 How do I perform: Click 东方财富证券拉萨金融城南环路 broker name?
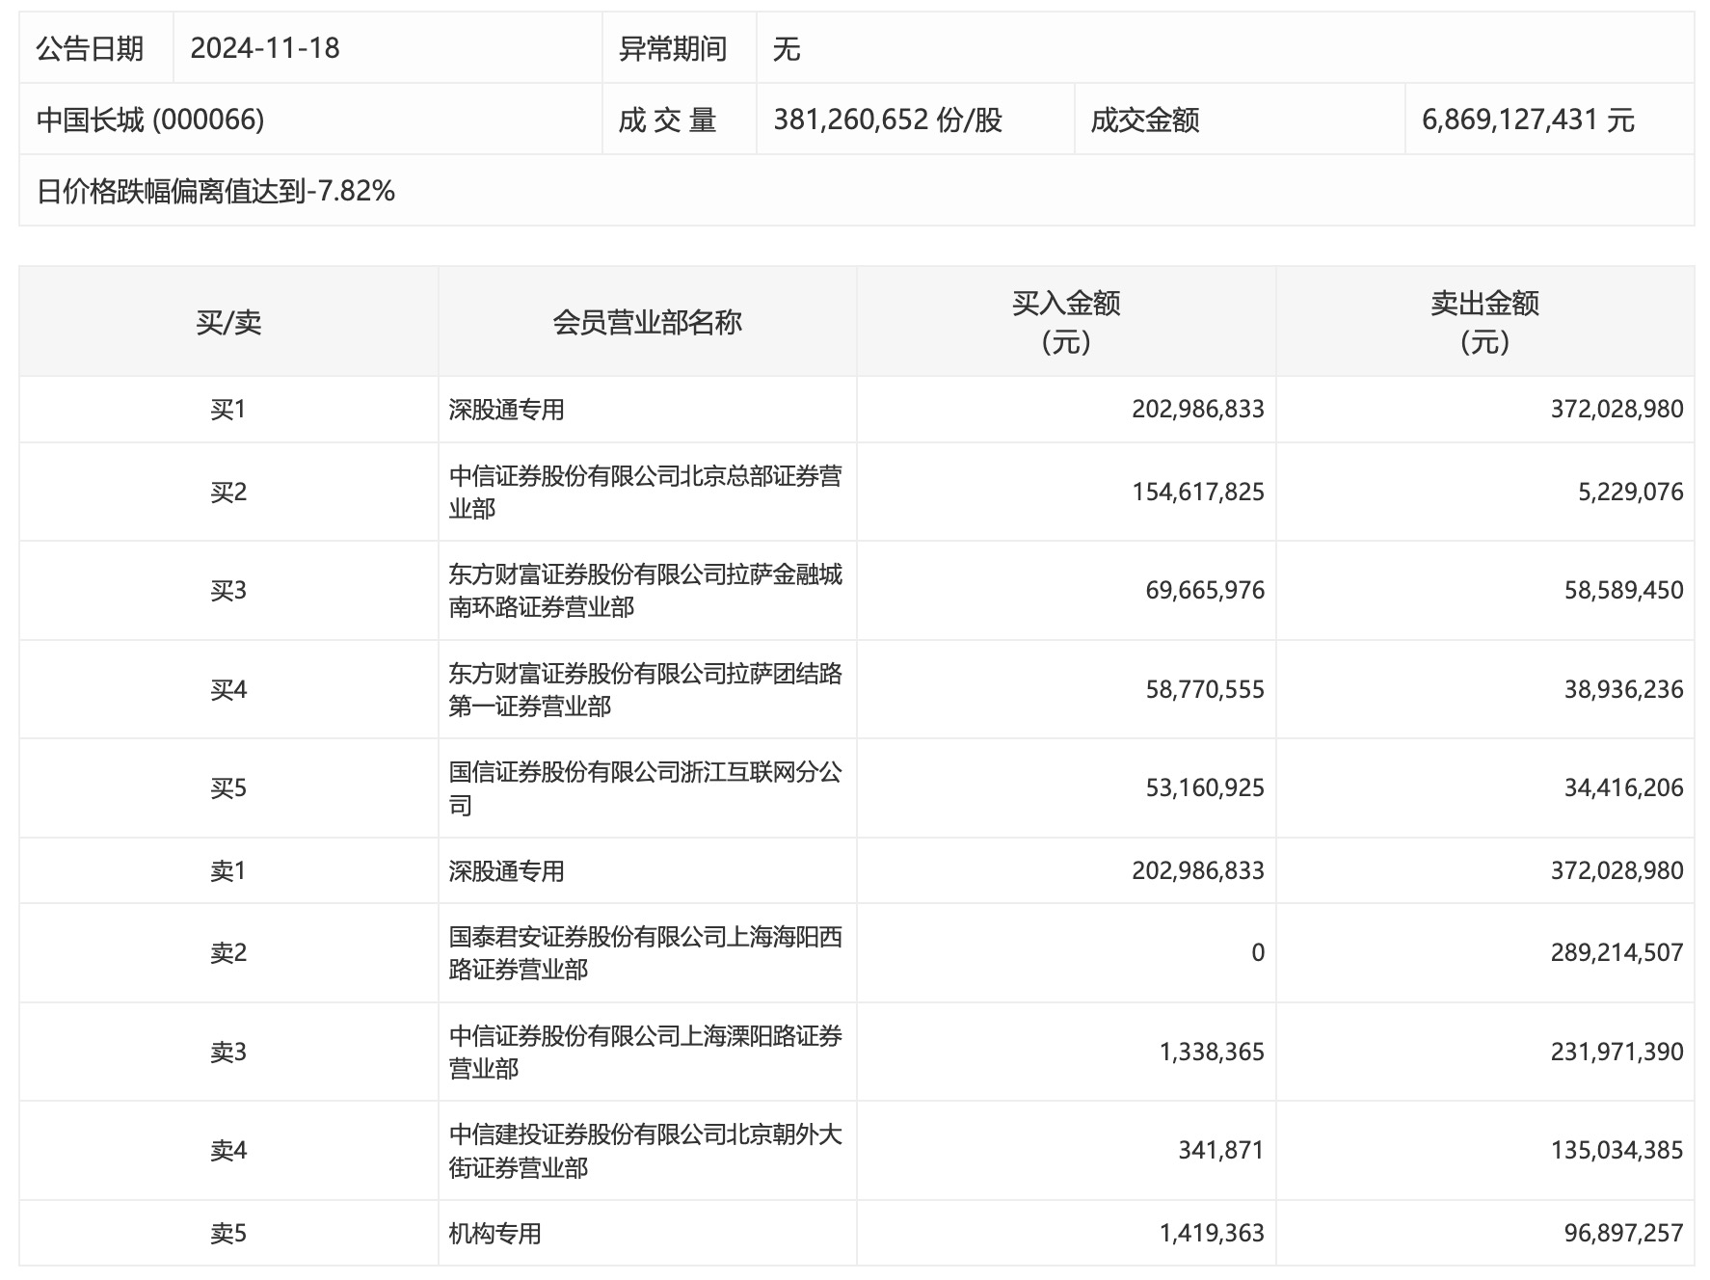(x=645, y=591)
